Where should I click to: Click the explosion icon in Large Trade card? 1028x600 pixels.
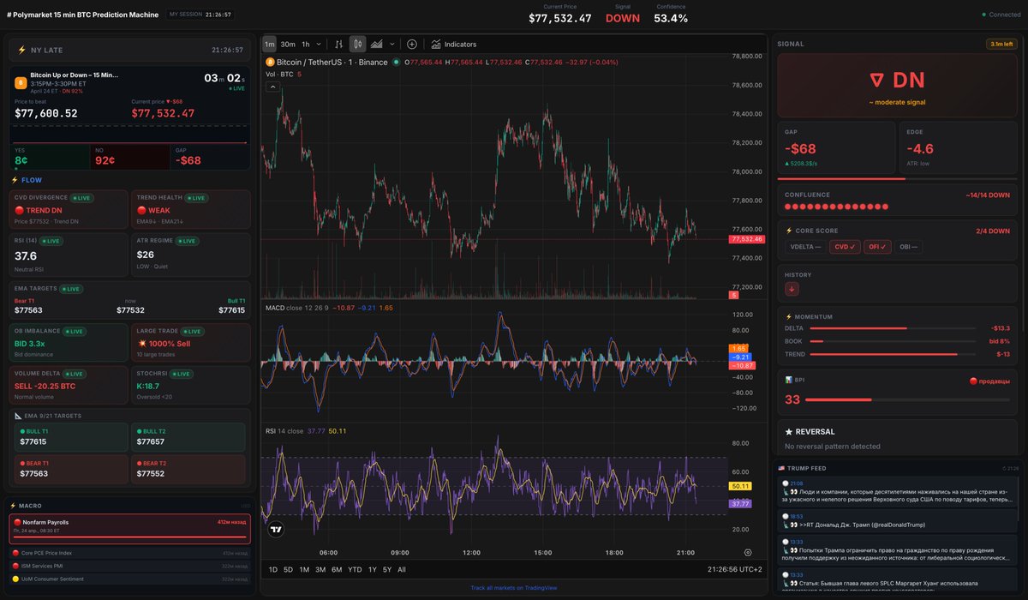point(141,343)
